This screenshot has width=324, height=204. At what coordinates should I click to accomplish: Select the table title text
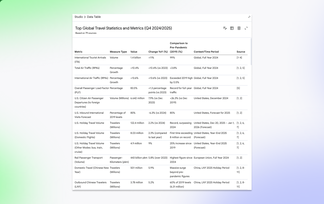(x=124, y=28)
